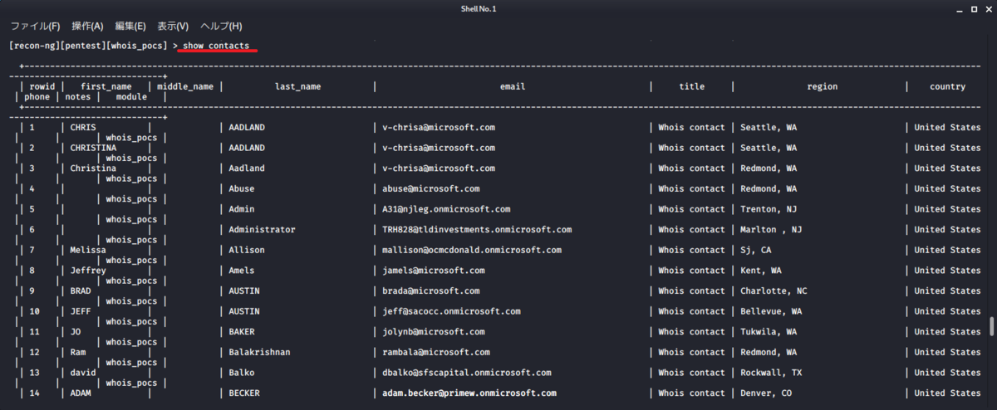Image resolution: width=997 pixels, height=410 pixels.
Task: Click first name 'ADAM' in row 14
Action: (81, 393)
